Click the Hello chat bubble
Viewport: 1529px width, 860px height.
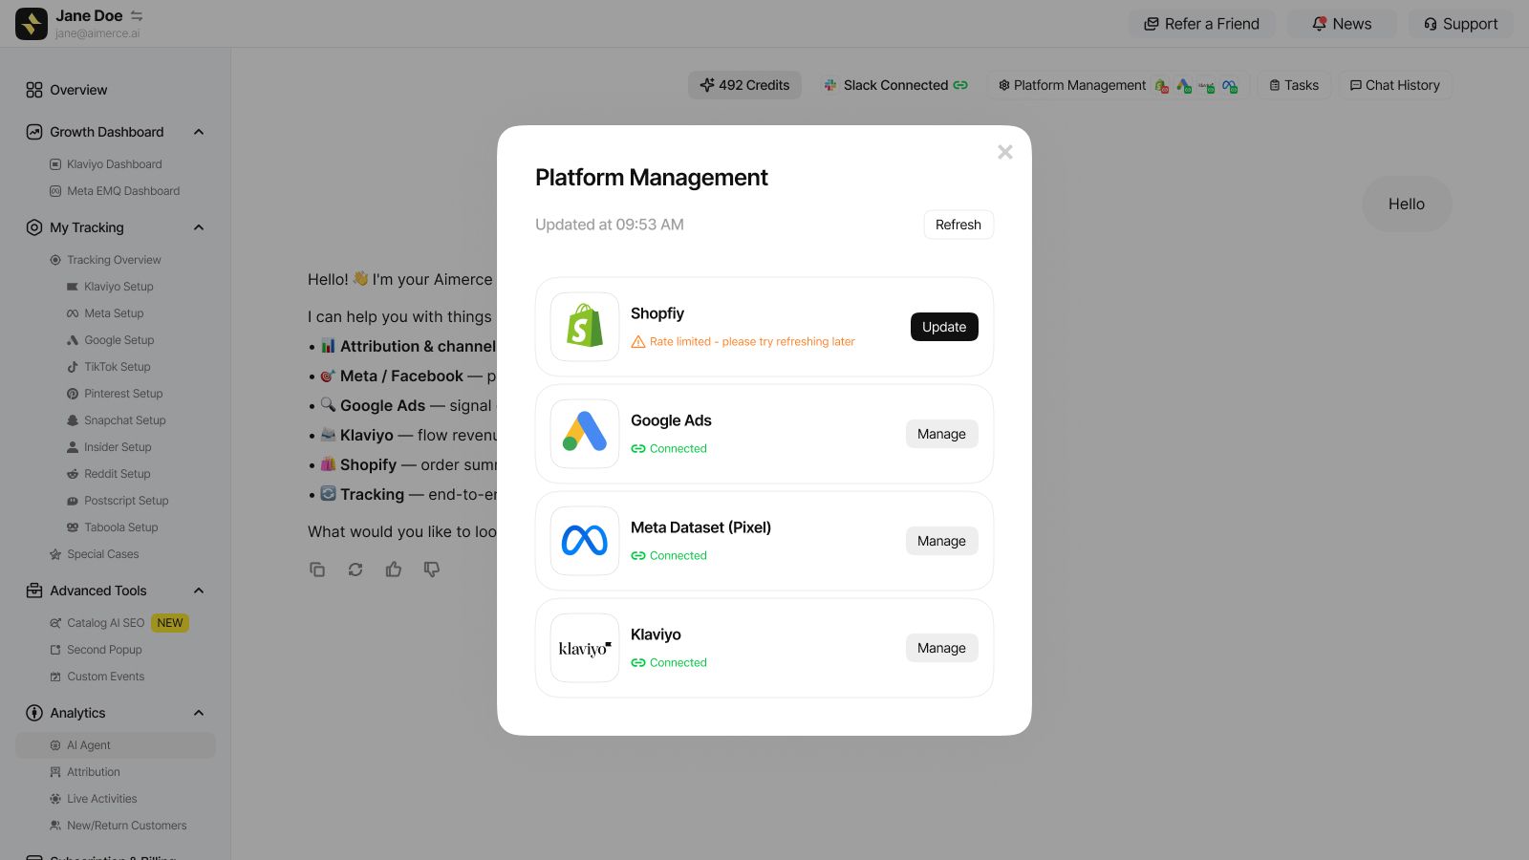(1407, 204)
